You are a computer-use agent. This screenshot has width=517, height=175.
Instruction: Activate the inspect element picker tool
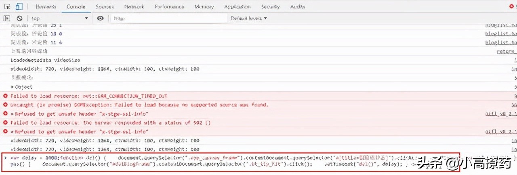7,7
